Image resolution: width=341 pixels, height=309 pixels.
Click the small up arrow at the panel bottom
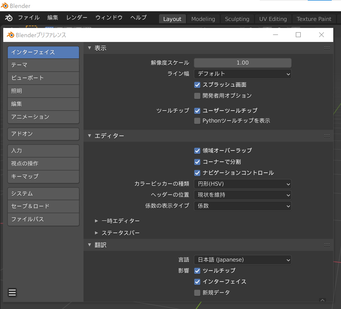coord(322,300)
